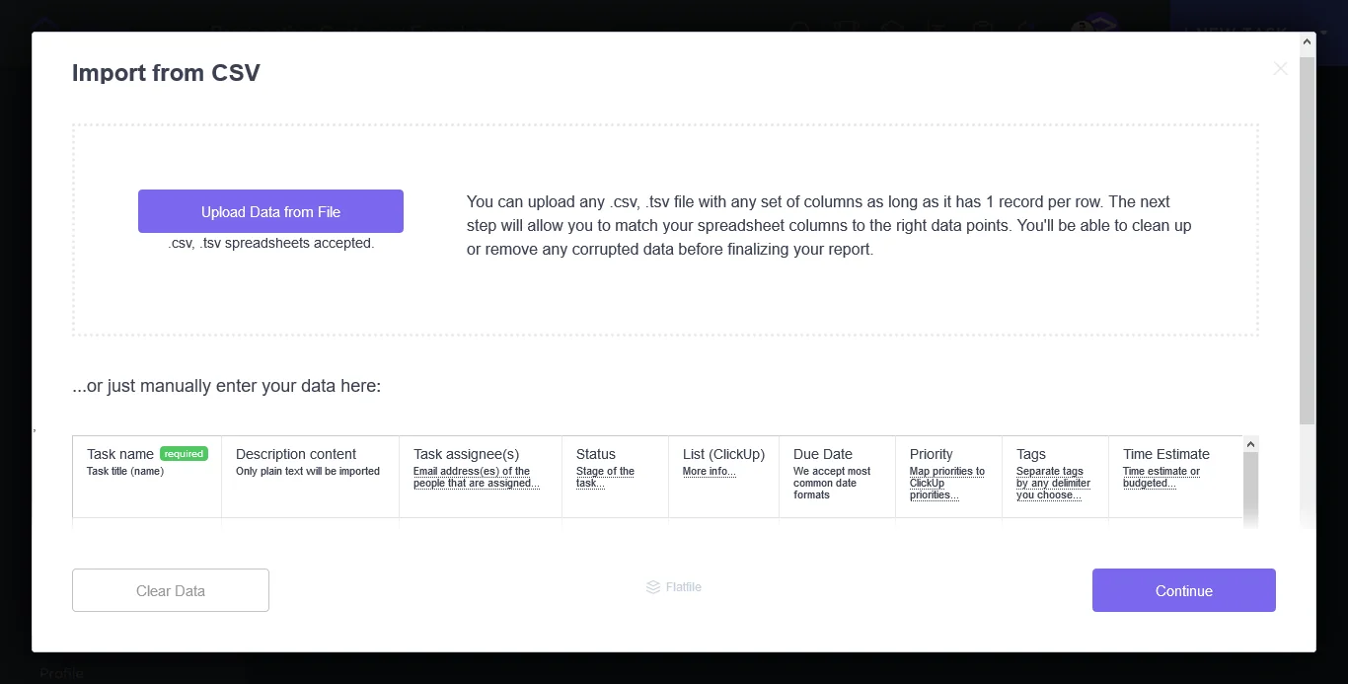Click the Flatfile layers icon near the footer
The image size is (1348, 684).
(652, 586)
